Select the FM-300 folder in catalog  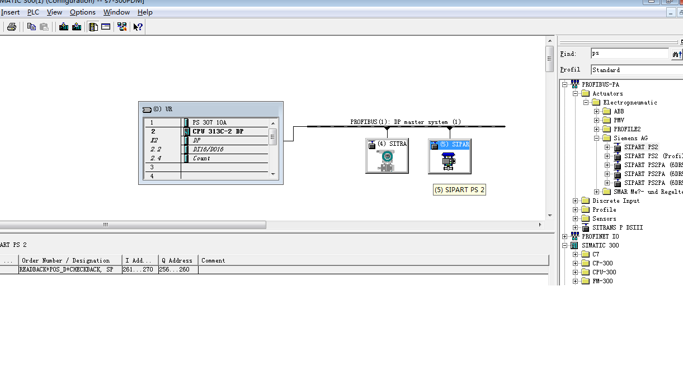pos(602,281)
